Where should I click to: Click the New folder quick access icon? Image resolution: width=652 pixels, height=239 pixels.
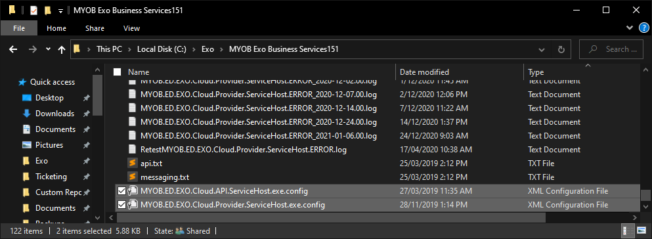(48, 11)
